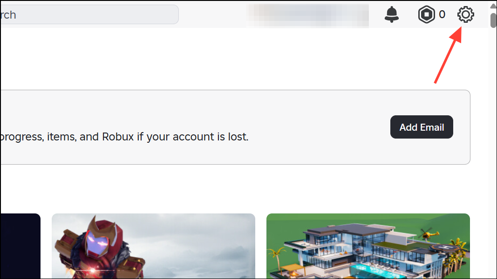Focus the search box in the header
The width and height of the screenshot is (497, 279).
click(89, 14)
